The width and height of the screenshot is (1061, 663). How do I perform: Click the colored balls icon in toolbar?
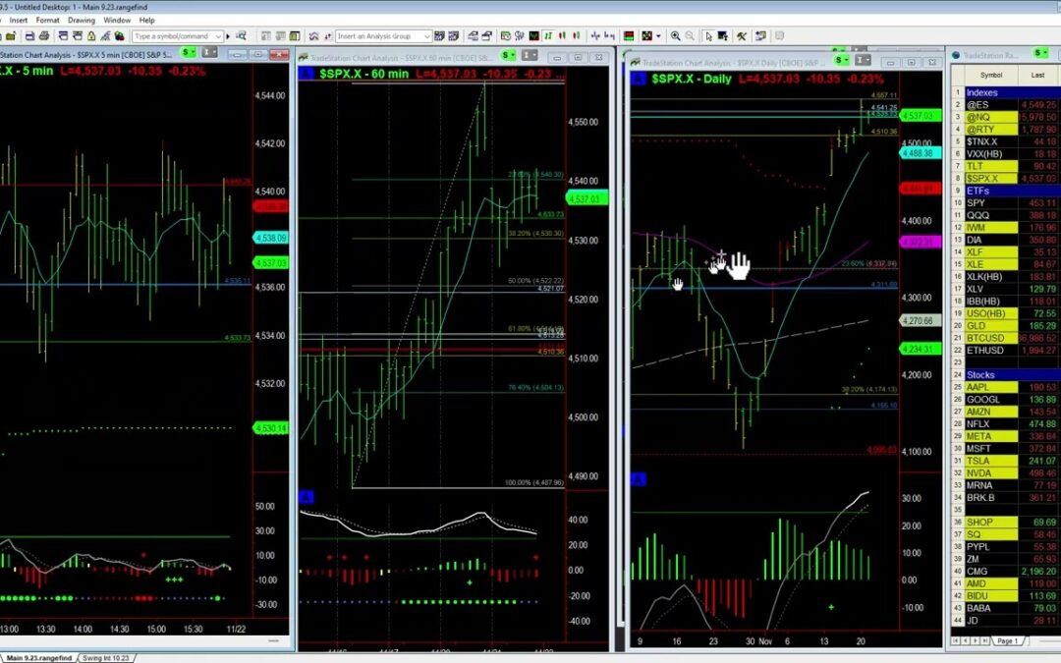click(119, 36)
